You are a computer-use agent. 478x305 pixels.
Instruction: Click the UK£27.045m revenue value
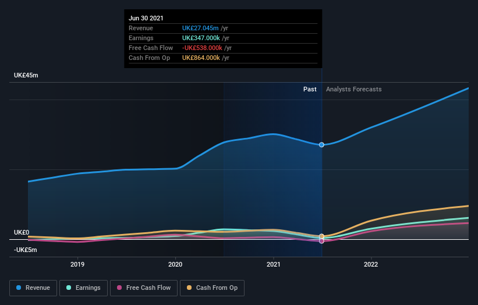click(x=200, y=28)
